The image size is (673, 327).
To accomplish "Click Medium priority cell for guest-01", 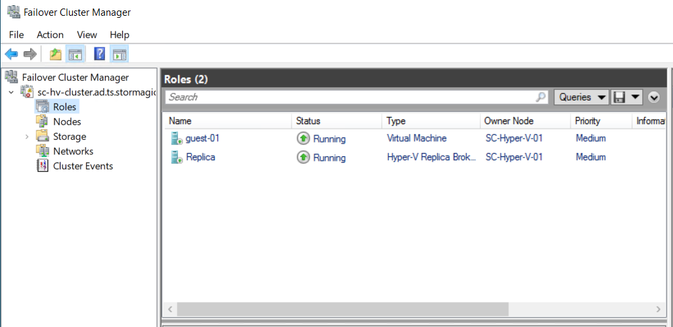I will (590, 138).
